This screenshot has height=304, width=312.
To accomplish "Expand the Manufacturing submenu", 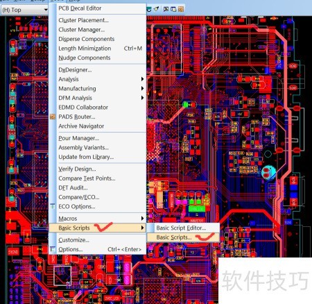I will point(142,89).
